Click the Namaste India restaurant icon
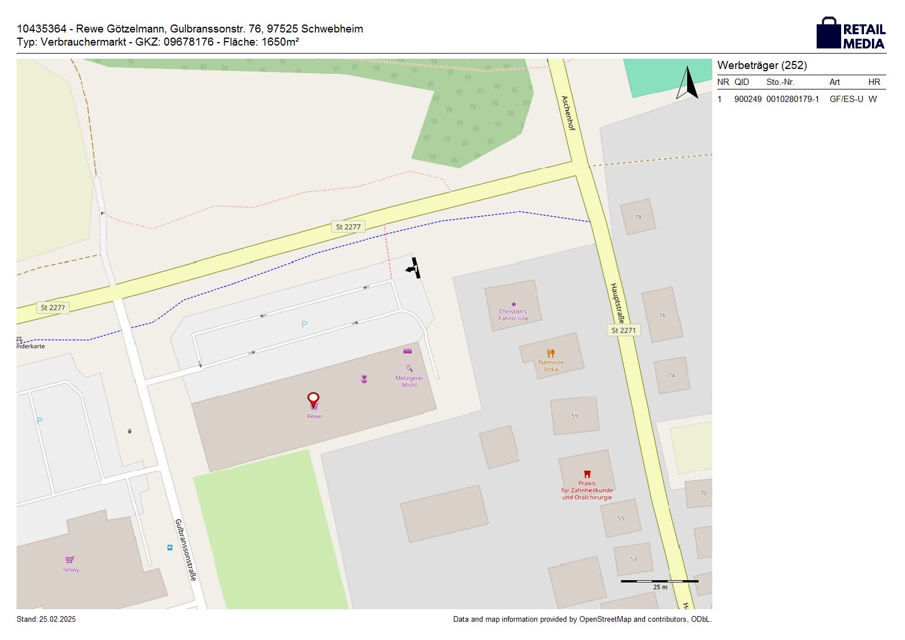The image size is (905, 640). tap(550, 353)
